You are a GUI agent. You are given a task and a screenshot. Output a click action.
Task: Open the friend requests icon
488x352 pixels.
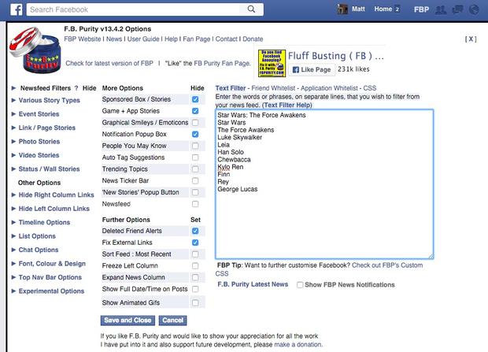(x=439, y=9)
